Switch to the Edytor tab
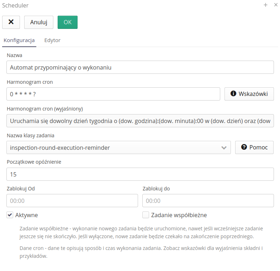280x271 pixels. tap(52, 40)
